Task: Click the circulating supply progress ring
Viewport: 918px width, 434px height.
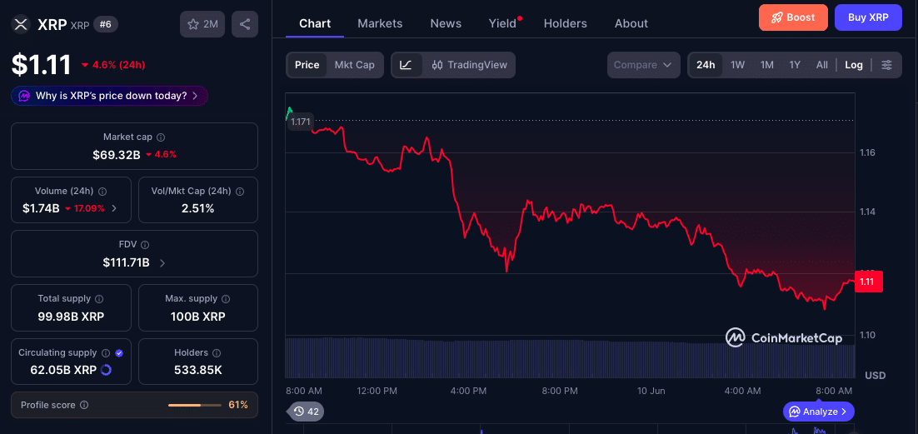Action: coord(106,370)
